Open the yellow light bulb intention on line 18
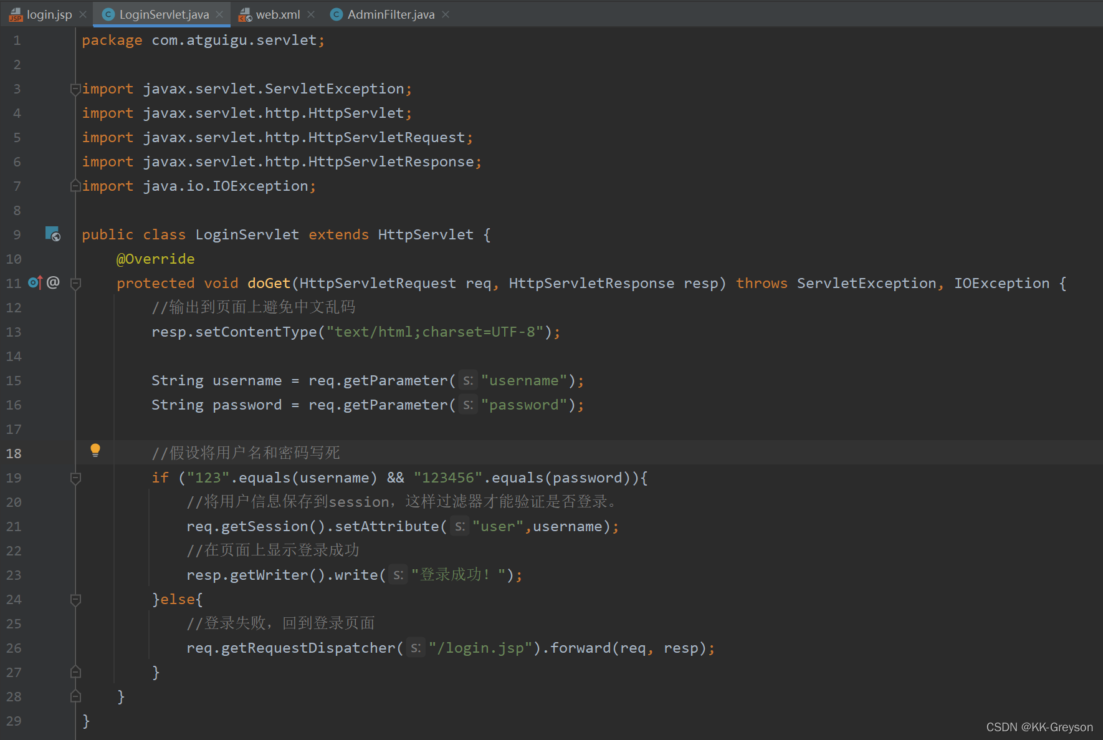Screen dimensions: 1103x740 click(x=95, y=450)
